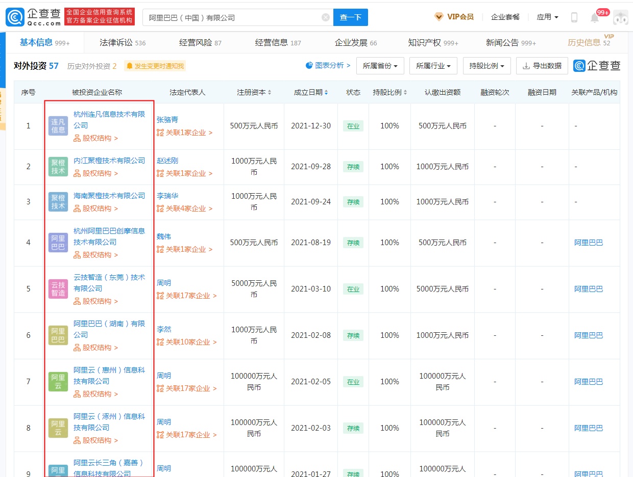
Task: Click 关联10家企业 under 李然
Action: coord(186,342)
